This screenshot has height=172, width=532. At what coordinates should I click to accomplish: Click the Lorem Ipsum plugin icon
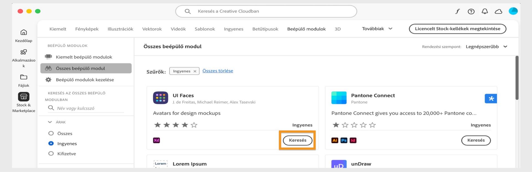(160, 164)
